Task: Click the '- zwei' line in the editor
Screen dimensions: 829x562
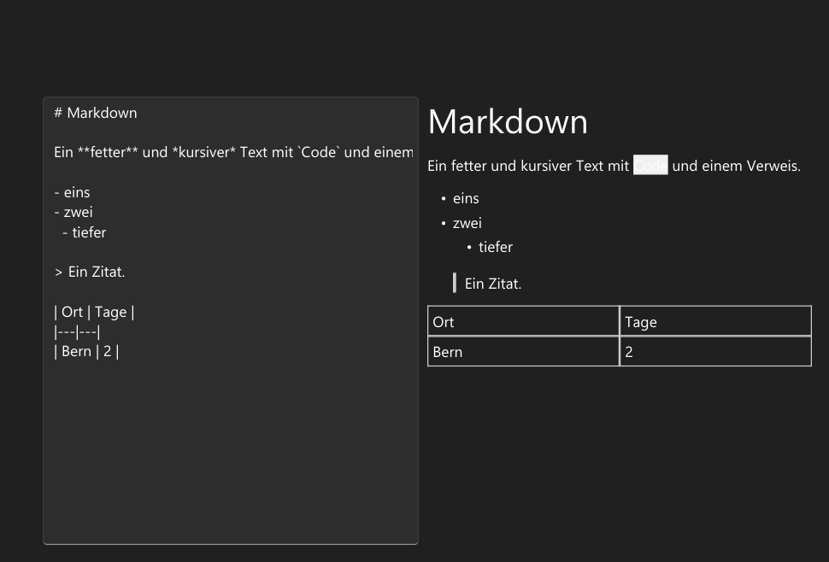Action: coord(73,213)
